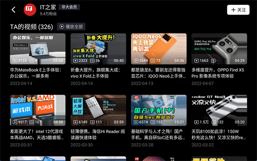Follow the channel with the 关注 button
Screen dimensions: 257x161
click(x=238, y=10)
